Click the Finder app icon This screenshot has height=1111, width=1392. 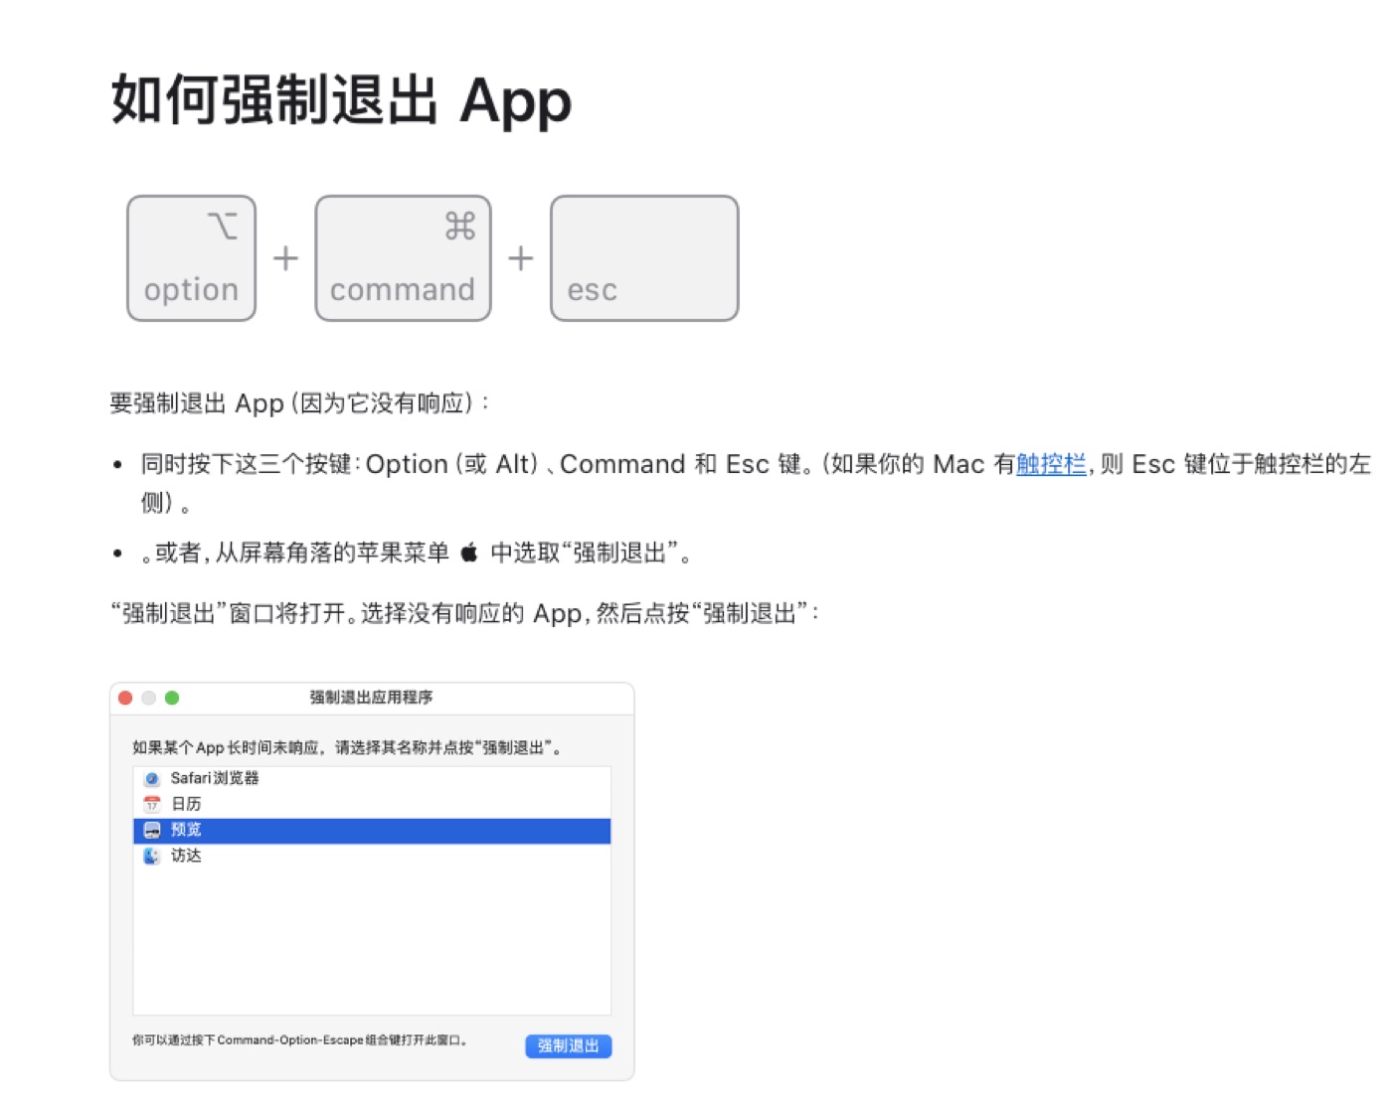point(152,857)
